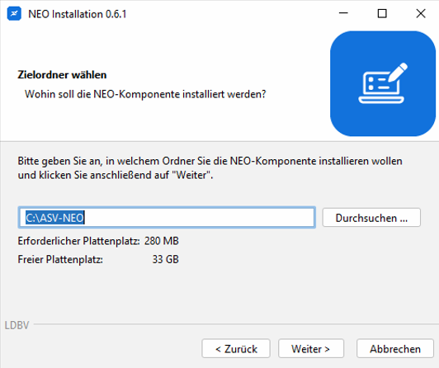Minimize the NEO Installation window
439x368 pixels.
point(343,13)
